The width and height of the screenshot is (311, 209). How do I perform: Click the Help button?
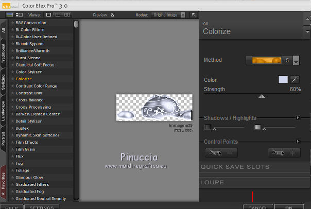pyautogui.click(x=12, y=207)
